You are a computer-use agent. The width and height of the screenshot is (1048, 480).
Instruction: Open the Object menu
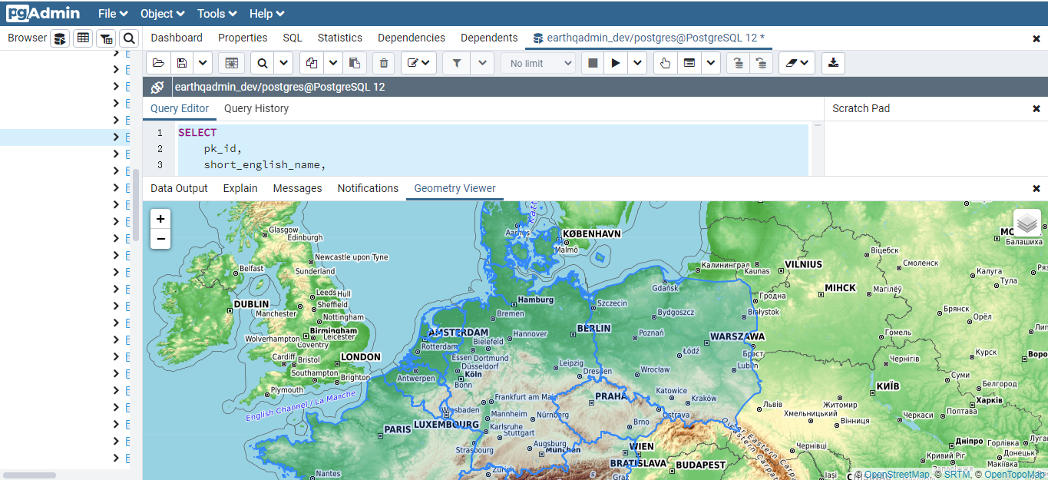(x=163, y=14)
